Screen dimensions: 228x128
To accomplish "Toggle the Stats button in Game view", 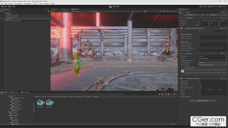I will point(167,11).
